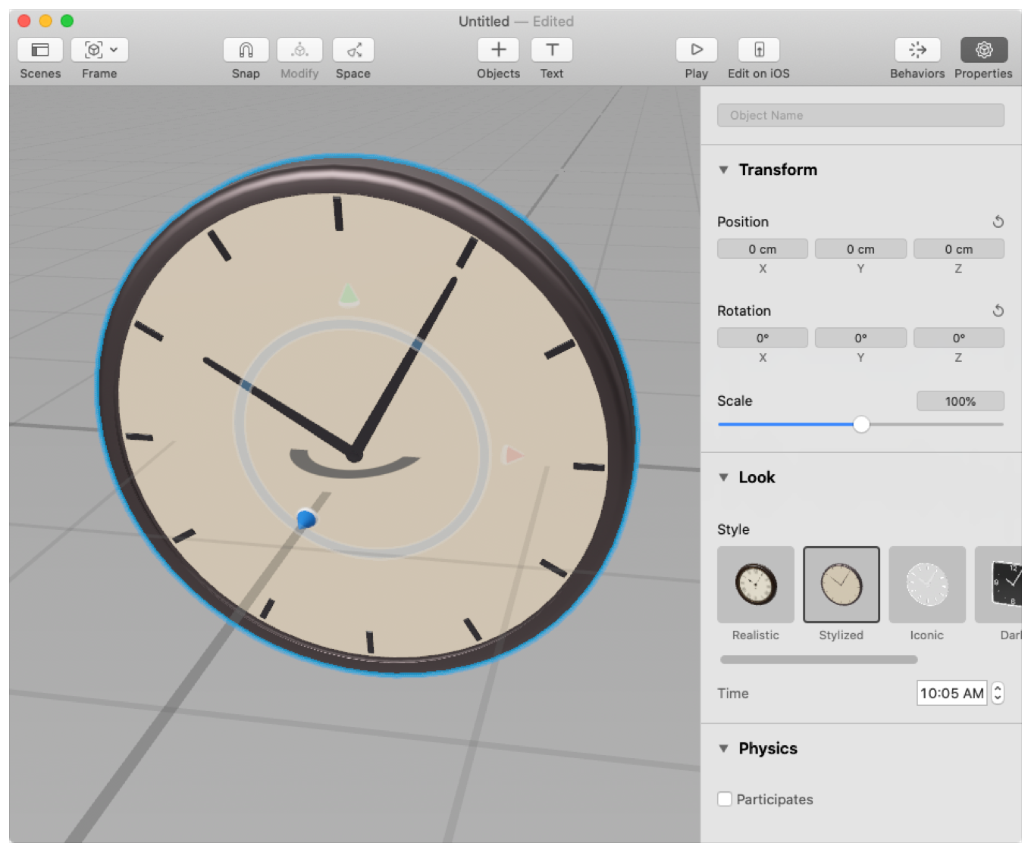Reset the Rotation values
This screenshot has width=1031, height=852.
click(998, 311)
